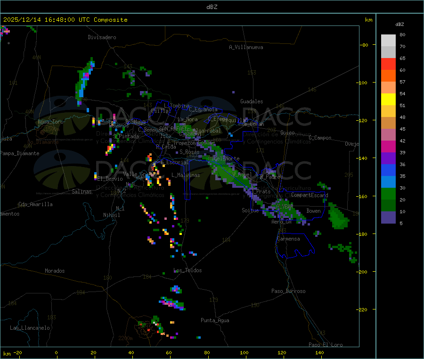
Task: Click the Divisadero place label
Action: pos(102,37)
